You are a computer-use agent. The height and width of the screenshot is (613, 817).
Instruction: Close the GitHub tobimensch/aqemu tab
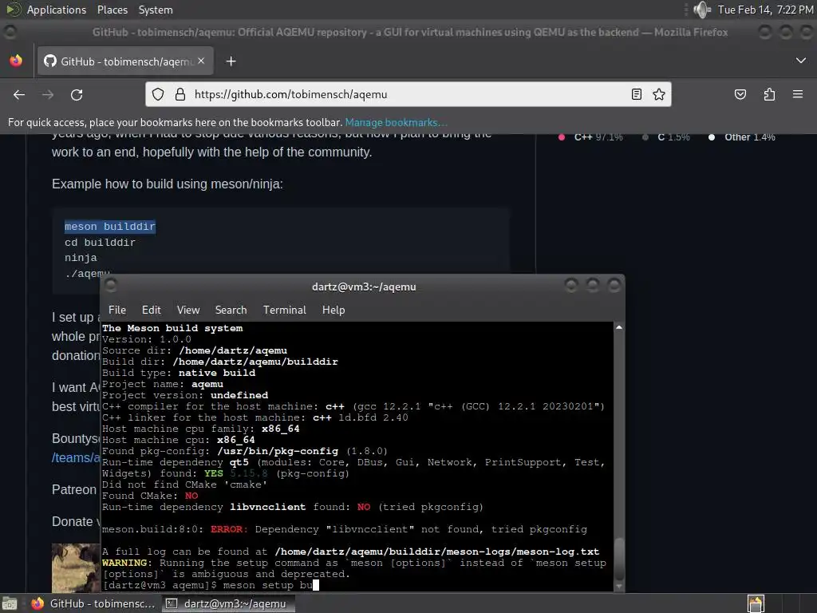(201, 61)
